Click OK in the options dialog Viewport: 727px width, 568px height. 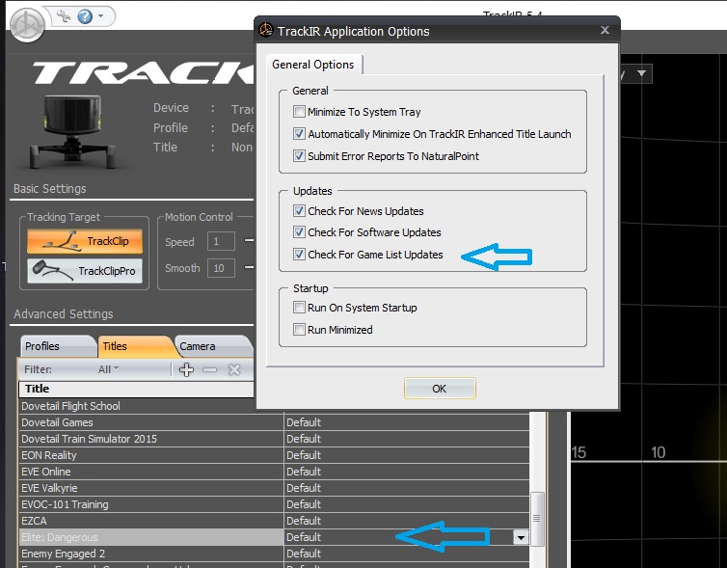point(440,389)
